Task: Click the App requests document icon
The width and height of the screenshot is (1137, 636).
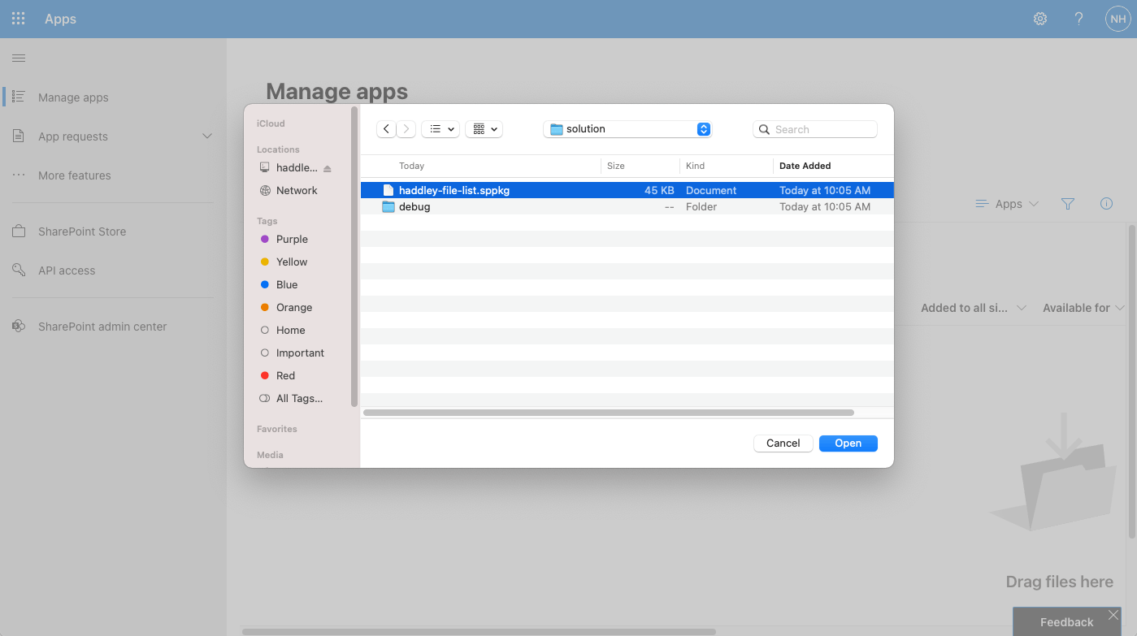Action: coord(19,136)
